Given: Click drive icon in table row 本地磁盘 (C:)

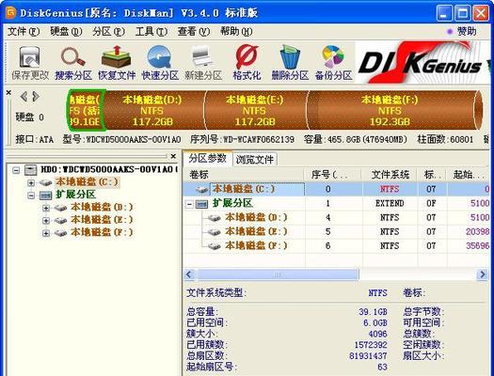Looking at the screenshot, I should tap(202, 189).
